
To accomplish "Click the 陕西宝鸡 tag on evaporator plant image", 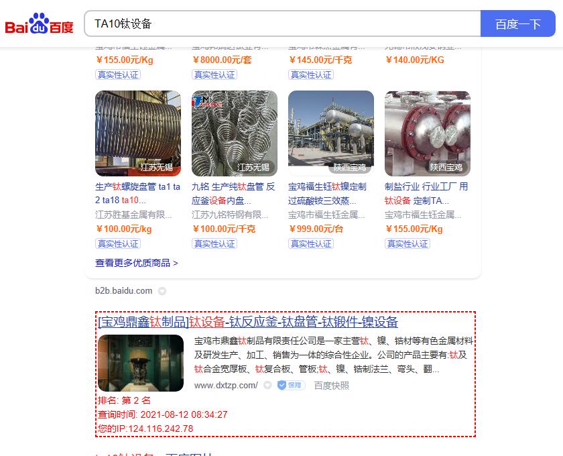I will (x=349, y=167).
